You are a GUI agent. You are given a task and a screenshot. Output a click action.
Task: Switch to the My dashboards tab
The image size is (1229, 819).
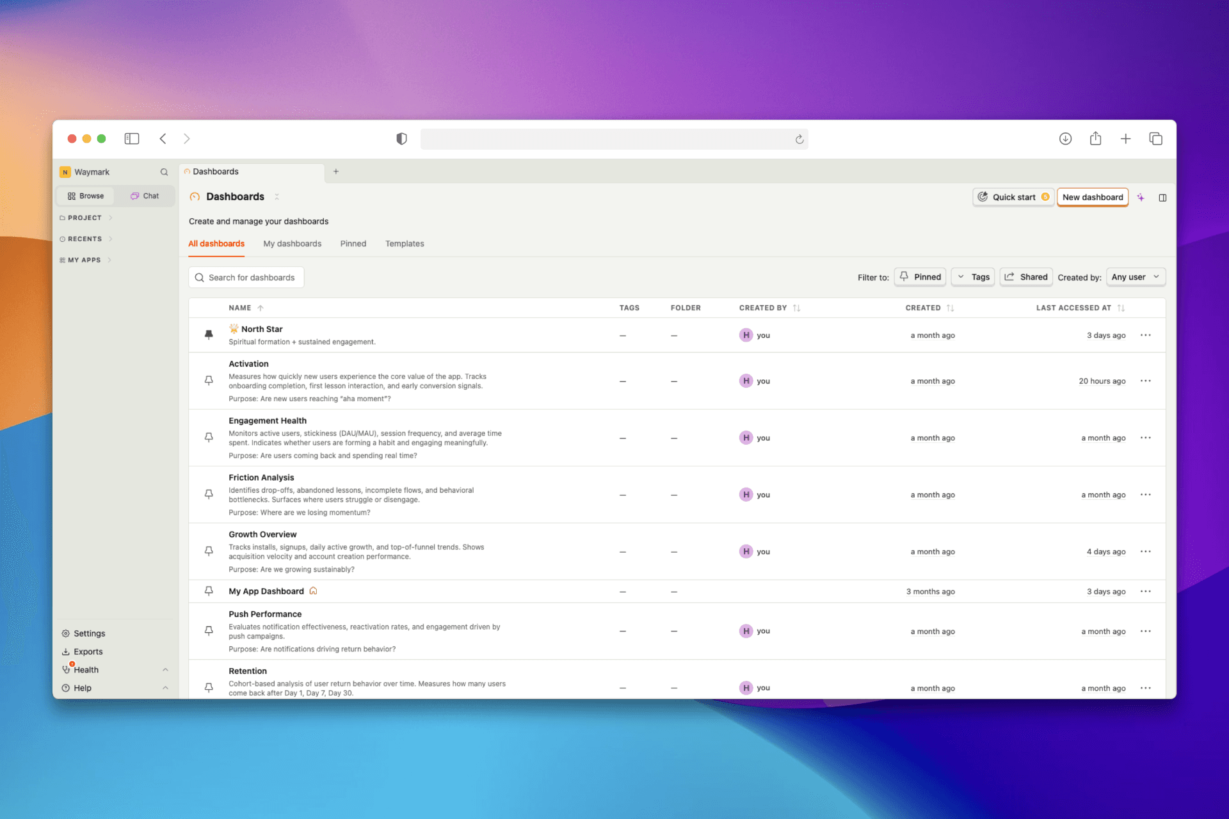[292, 244]
